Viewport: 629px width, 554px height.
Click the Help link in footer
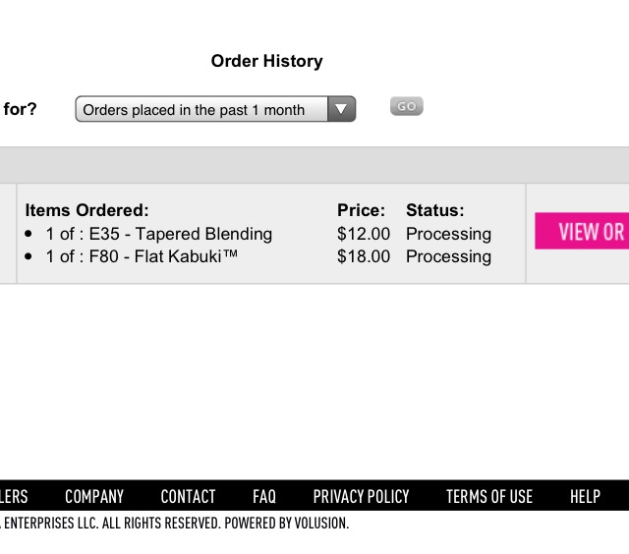tap(585, 496)
